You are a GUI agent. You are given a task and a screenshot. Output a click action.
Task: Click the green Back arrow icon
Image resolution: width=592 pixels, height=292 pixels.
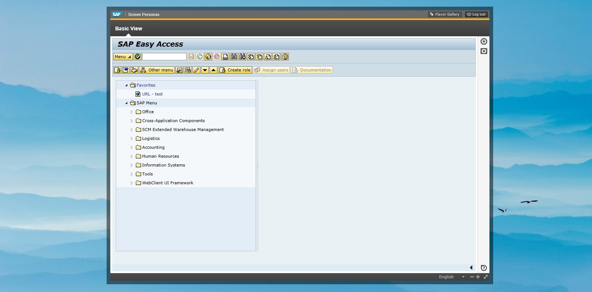click(200, 57)
